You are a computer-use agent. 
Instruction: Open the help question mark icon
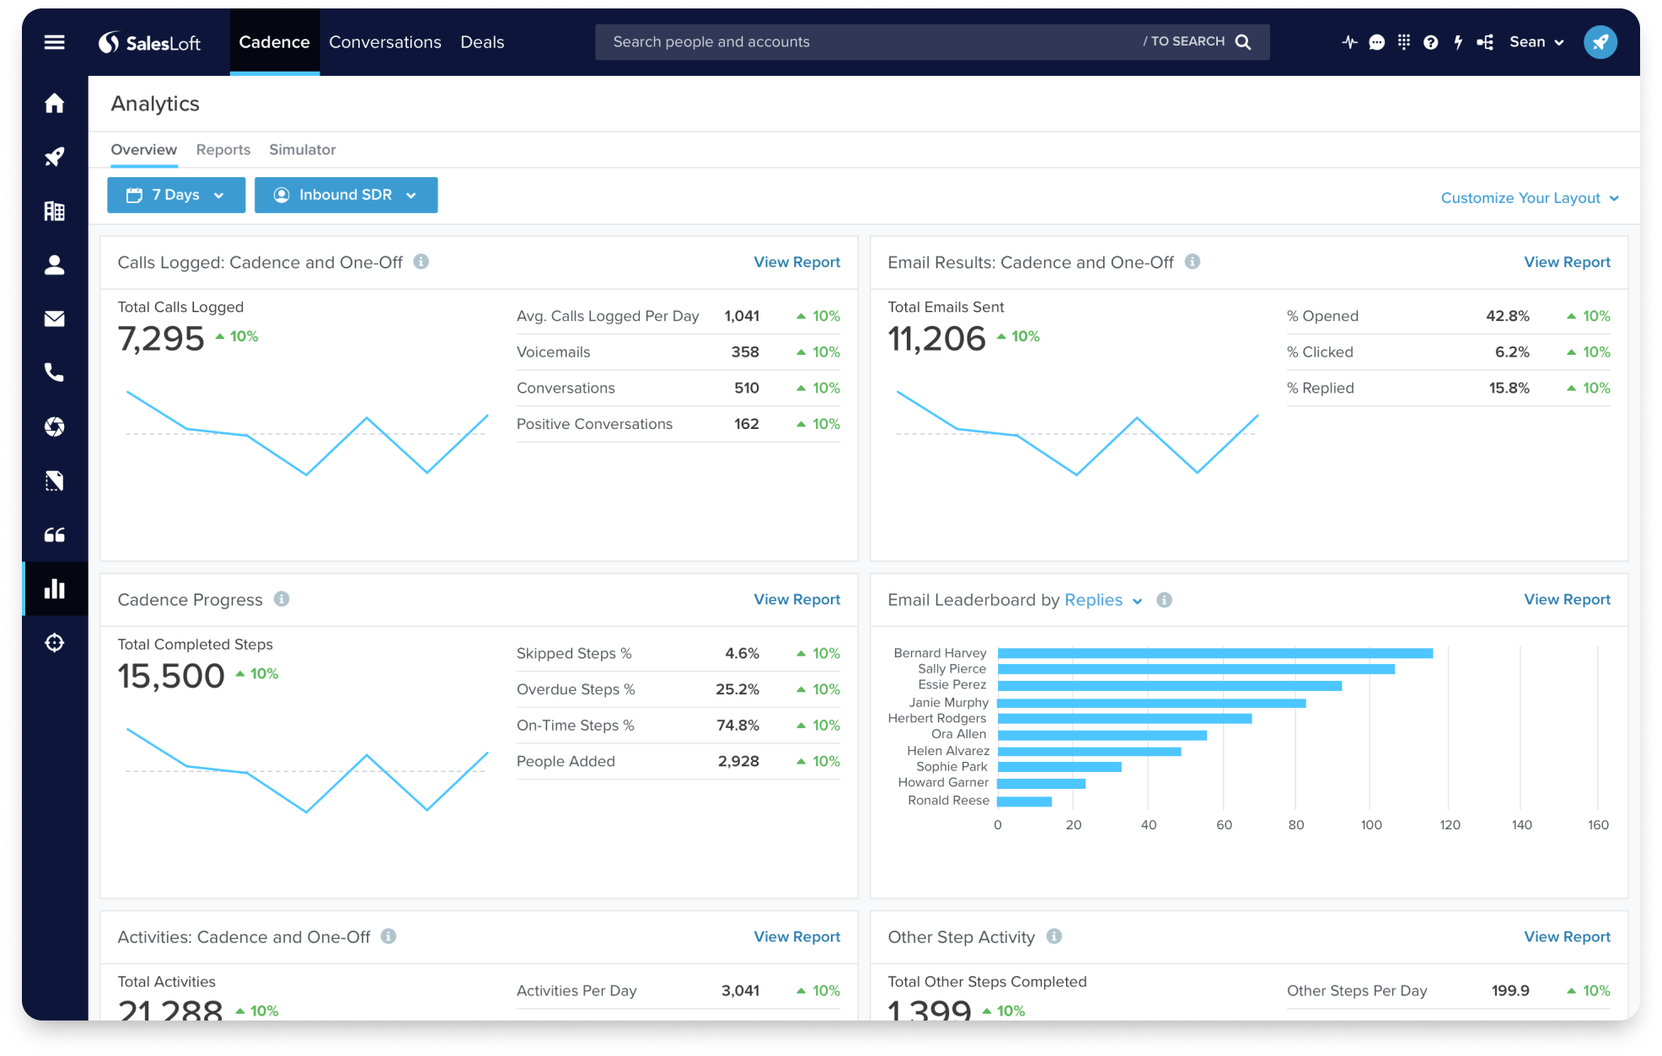coord(1430,42)
